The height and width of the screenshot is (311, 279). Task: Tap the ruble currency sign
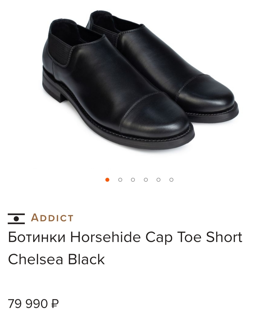tap(55, 303)
